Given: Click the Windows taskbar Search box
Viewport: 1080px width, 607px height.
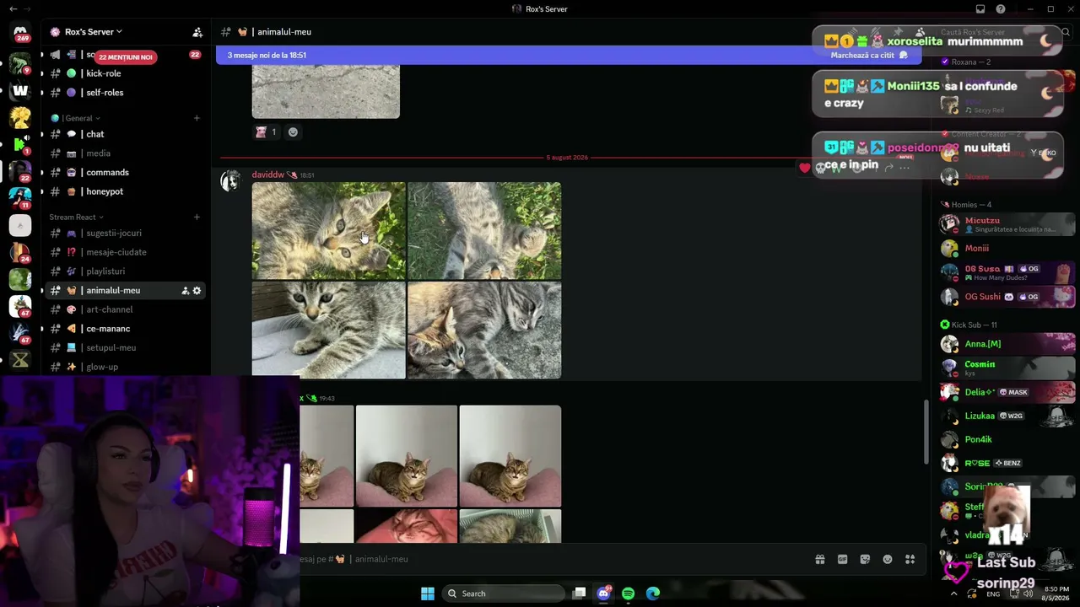Looking at the screenshot, I should click(505, 594).
